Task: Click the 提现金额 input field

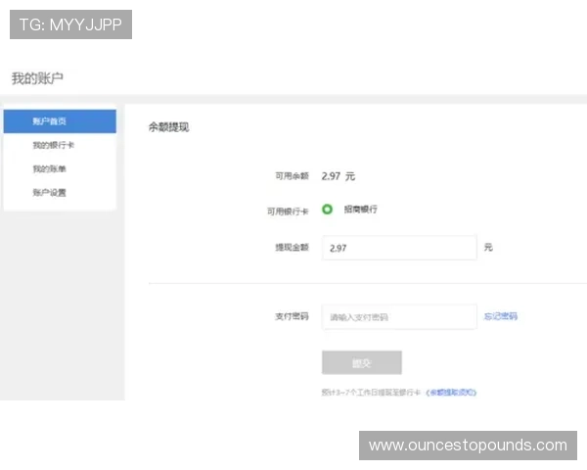Action: tap(399, 248)
